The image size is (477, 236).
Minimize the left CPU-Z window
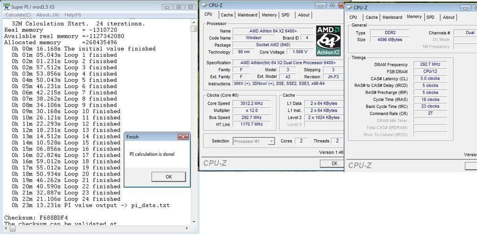[320, 5]
